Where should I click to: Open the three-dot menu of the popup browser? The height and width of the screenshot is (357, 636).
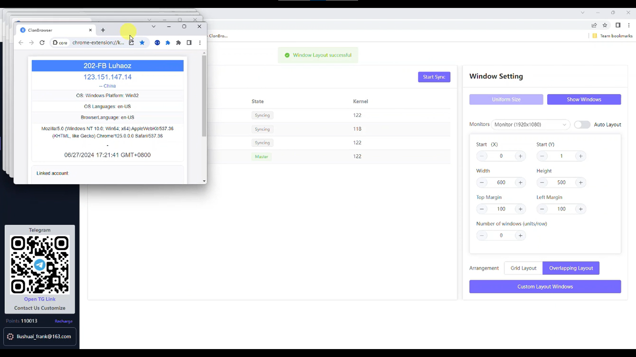click(x=200, y=43)
